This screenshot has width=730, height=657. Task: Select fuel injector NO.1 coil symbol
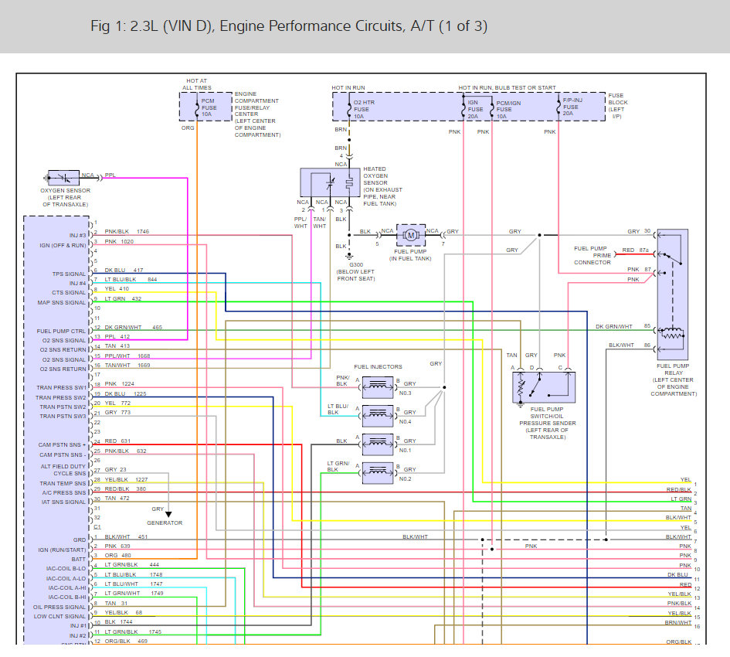pos(378,444)
